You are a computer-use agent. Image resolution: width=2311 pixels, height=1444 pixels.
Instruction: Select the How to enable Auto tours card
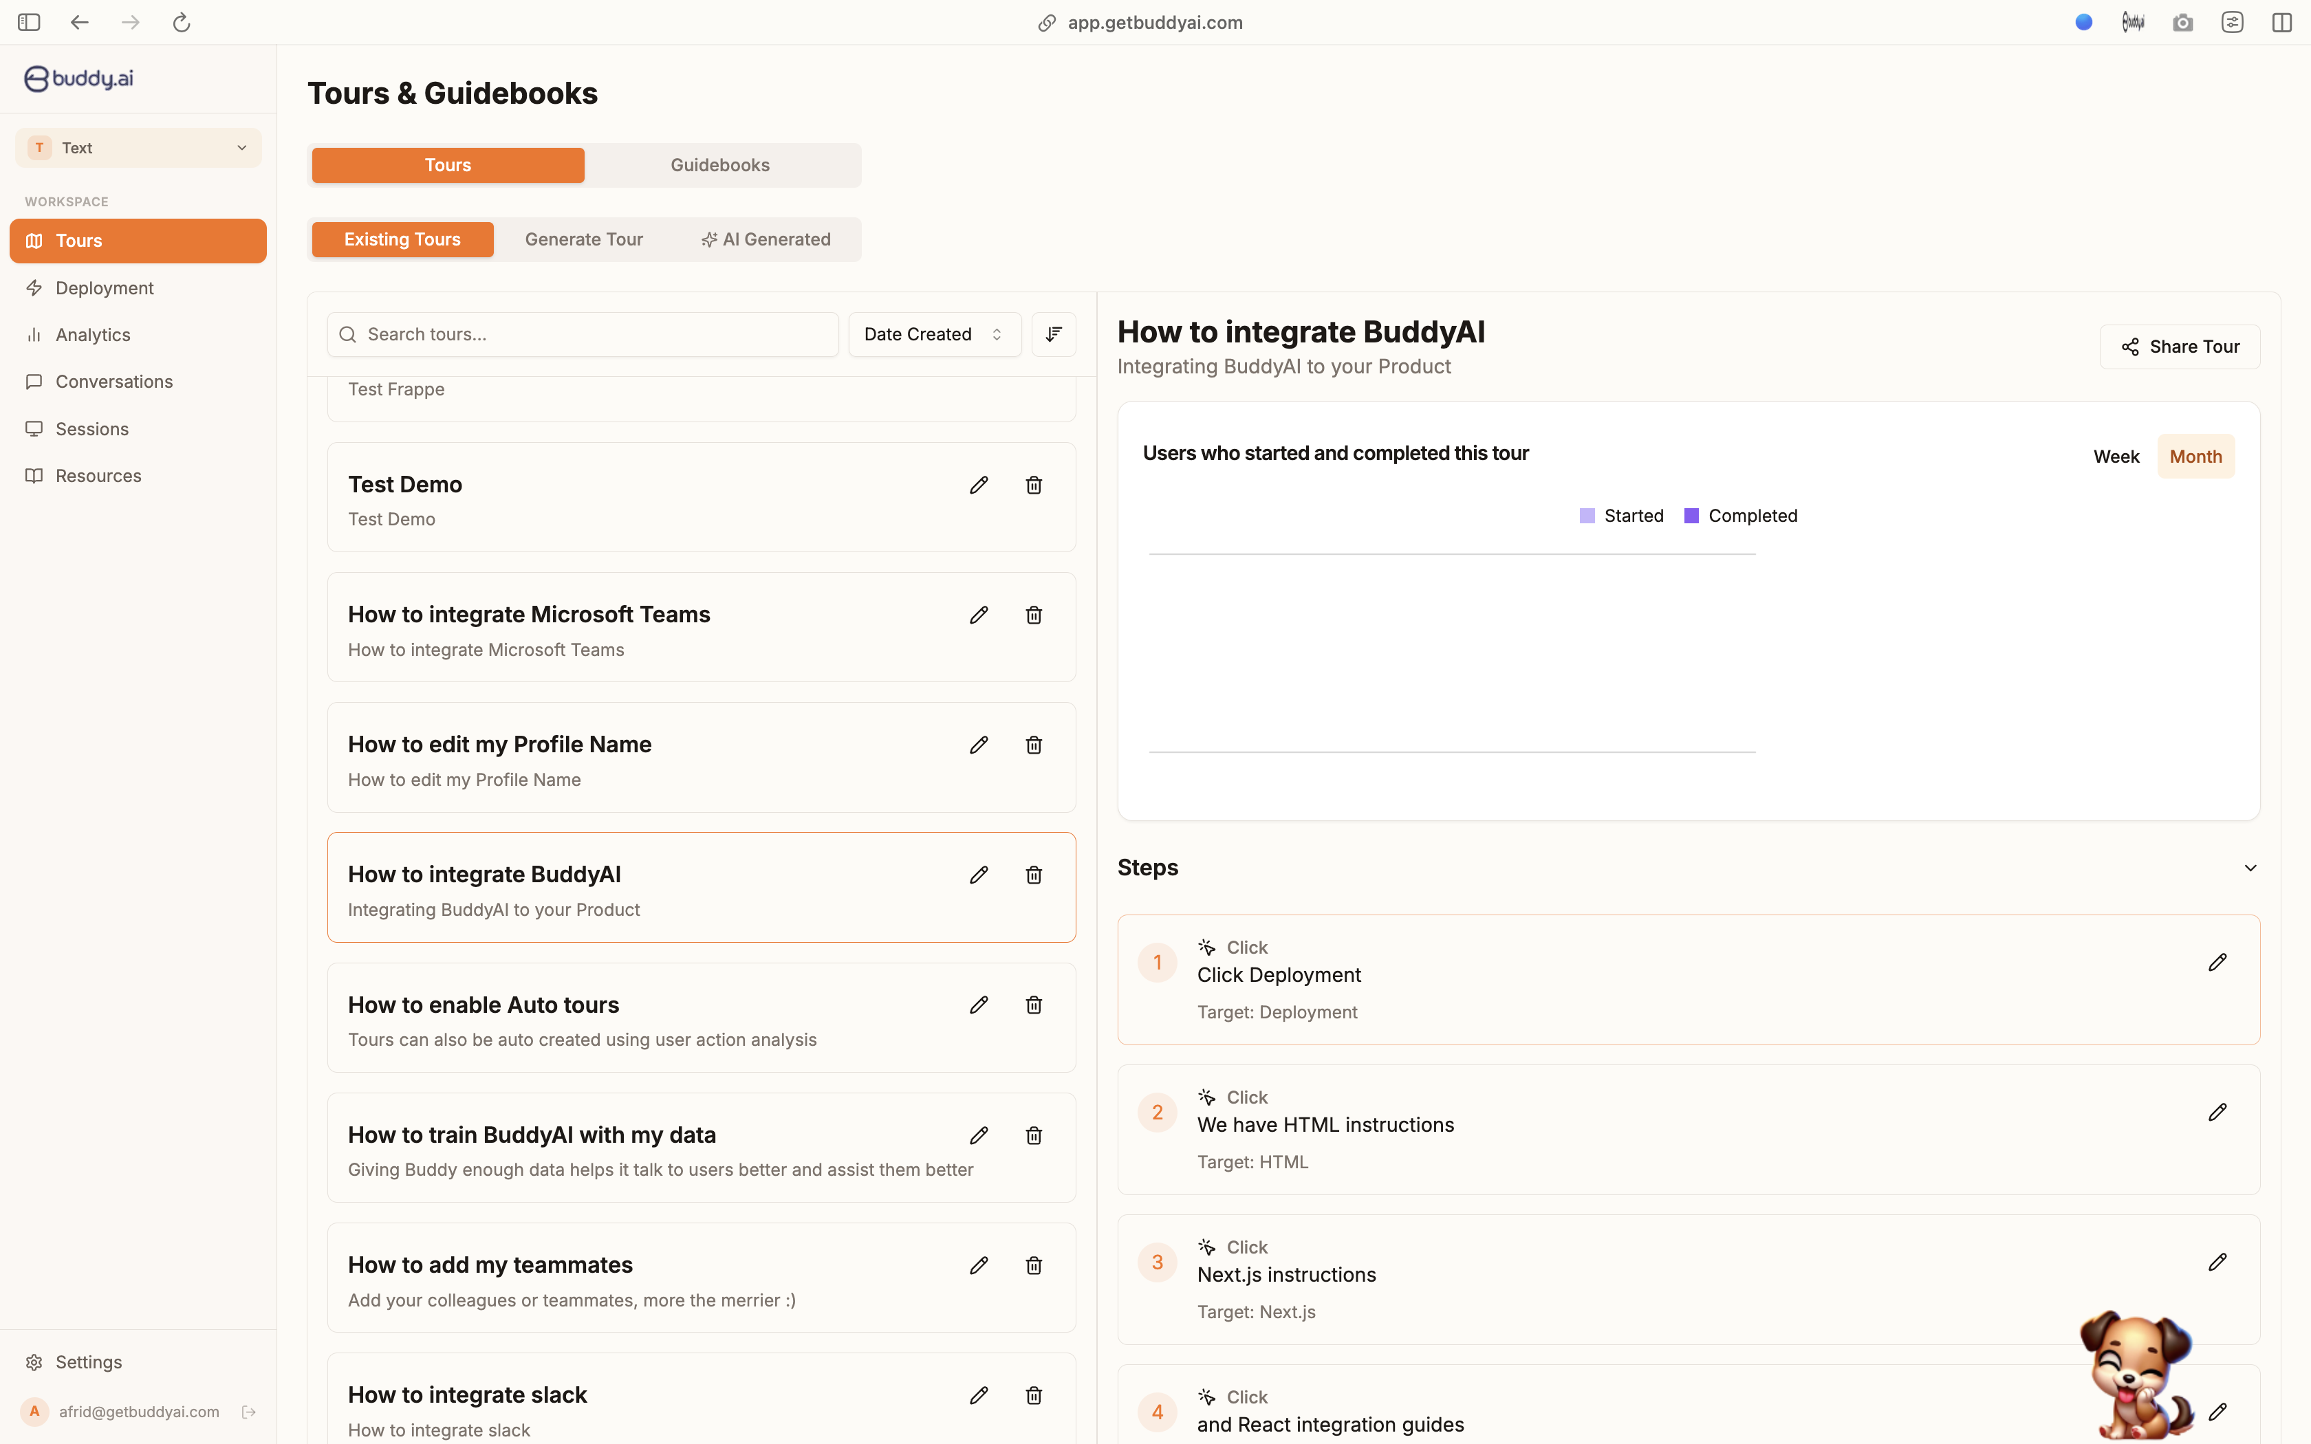coord(701,1018)
